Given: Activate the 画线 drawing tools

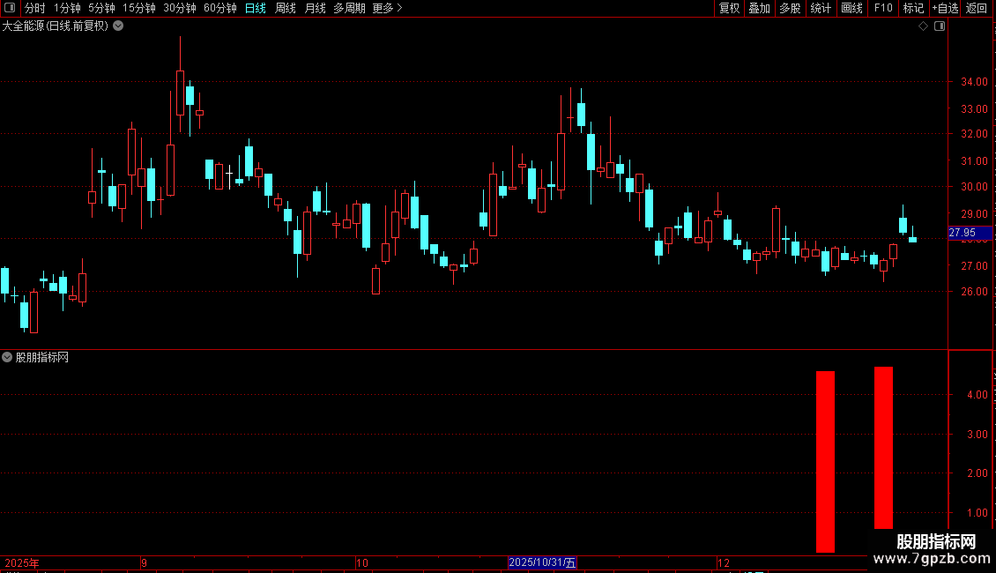Looking at the screenshot, I should [x=851, y=8].
